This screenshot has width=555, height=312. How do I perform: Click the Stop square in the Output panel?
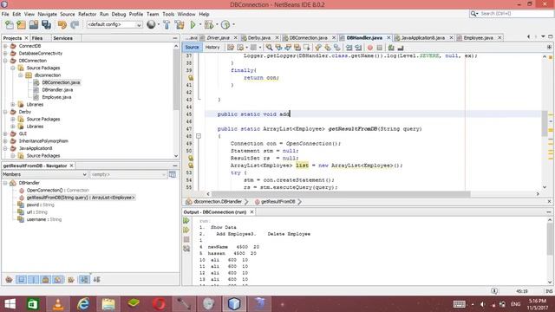click(186, 240)
